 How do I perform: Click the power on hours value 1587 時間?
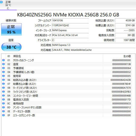pos(125,40)
